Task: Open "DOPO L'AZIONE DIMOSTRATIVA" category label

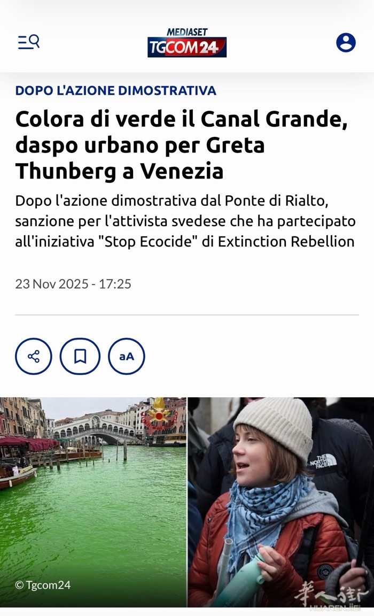Action: pos(116,90)
